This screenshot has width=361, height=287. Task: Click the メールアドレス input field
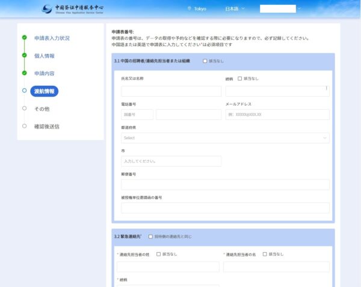click(277, 115)
